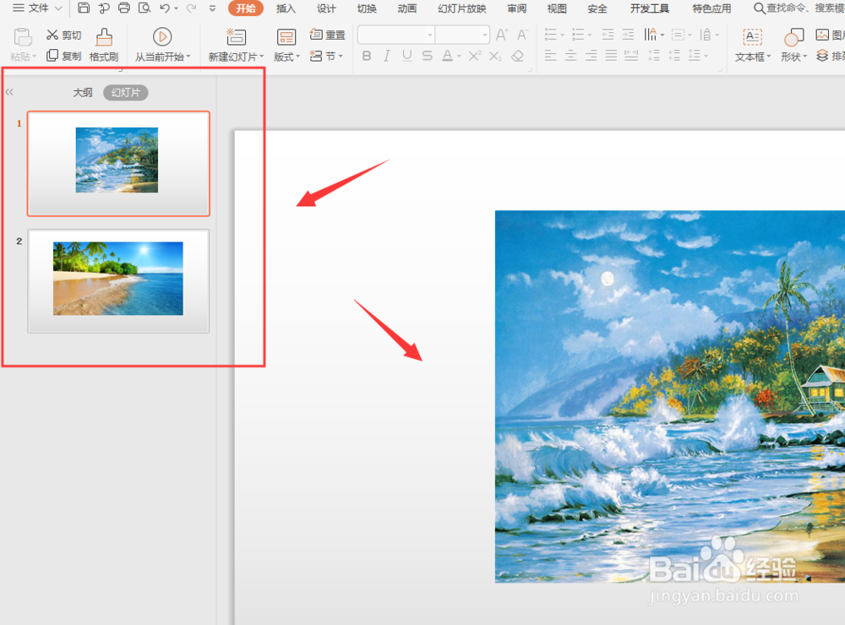Click the seascape painting on the slide
845x625 pixels.
click(x=670, y=397)
